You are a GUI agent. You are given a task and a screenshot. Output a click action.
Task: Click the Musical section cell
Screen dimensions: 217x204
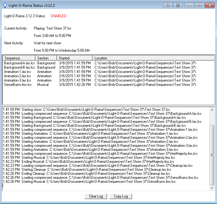(43, 85)
